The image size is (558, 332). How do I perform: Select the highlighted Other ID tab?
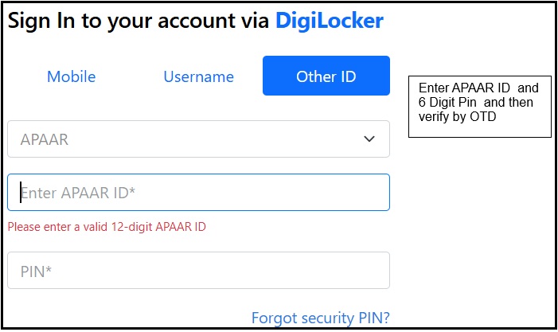[326, 76]
